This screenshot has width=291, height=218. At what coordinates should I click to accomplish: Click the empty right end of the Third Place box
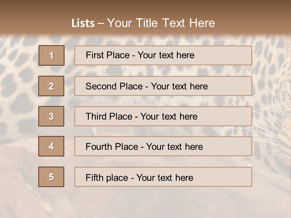230,116
